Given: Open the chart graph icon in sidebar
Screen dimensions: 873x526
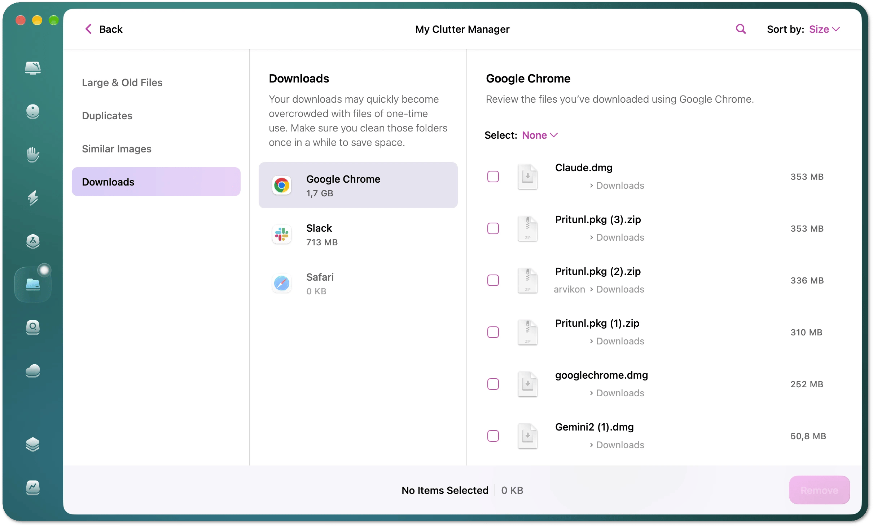Looking at the screenshot, I should 33,488.
